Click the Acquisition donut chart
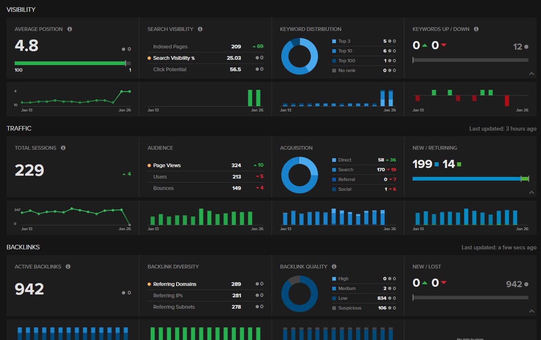The width and height of the screenshot is (541, 340). [x=300, y=175]
